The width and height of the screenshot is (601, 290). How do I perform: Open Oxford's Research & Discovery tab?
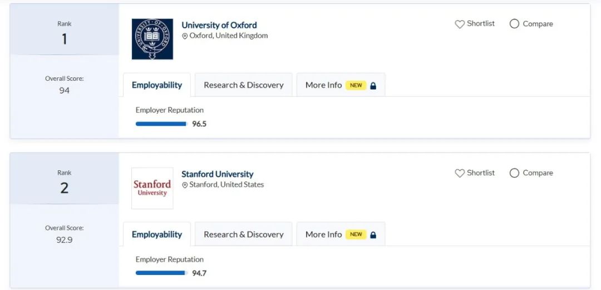243,85
